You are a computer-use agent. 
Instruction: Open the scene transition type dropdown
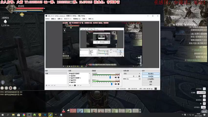click(x=132, y=74)
